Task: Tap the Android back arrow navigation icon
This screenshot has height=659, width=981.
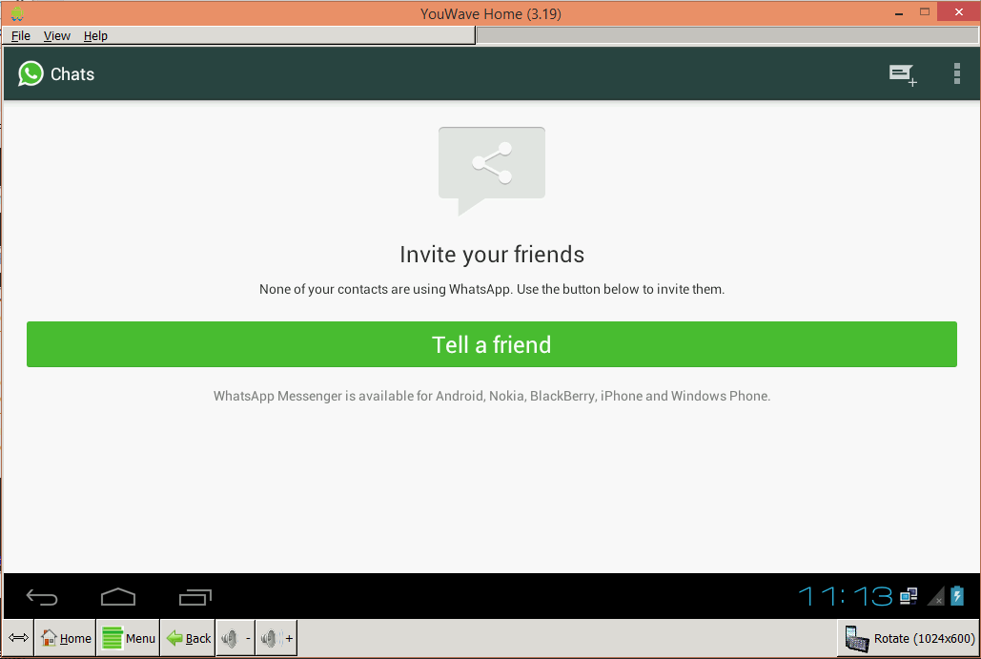Action: 42,598
